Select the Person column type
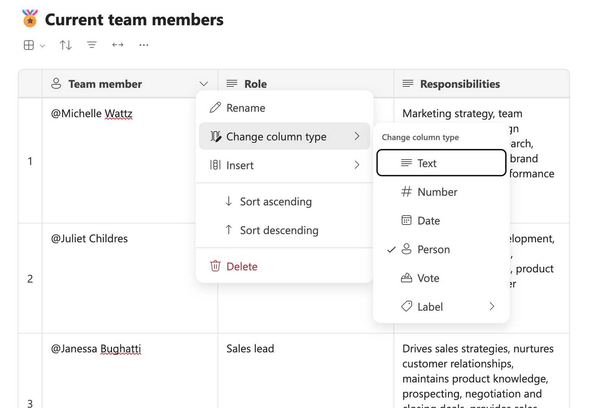Image resolution: width=598 pixels, height=408 pixels. 433,249
